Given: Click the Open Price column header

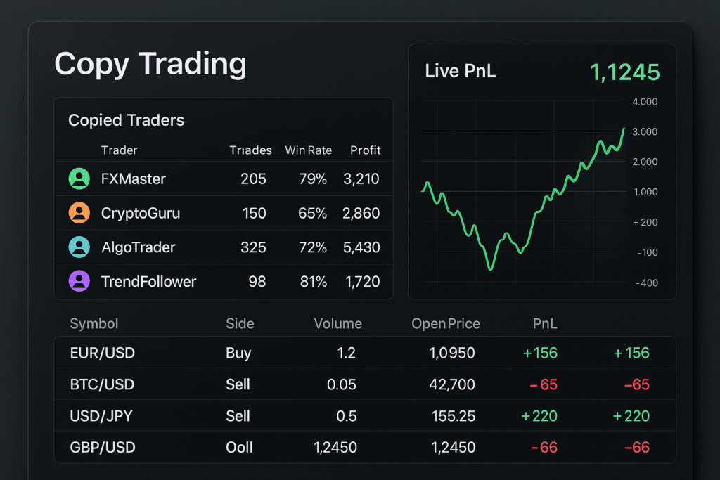Looking at the screenshot, I should (x=445, y=324).
